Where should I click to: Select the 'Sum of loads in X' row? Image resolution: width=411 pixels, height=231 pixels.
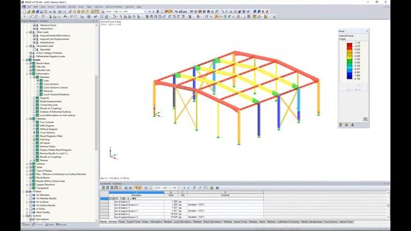pos(186,201)
